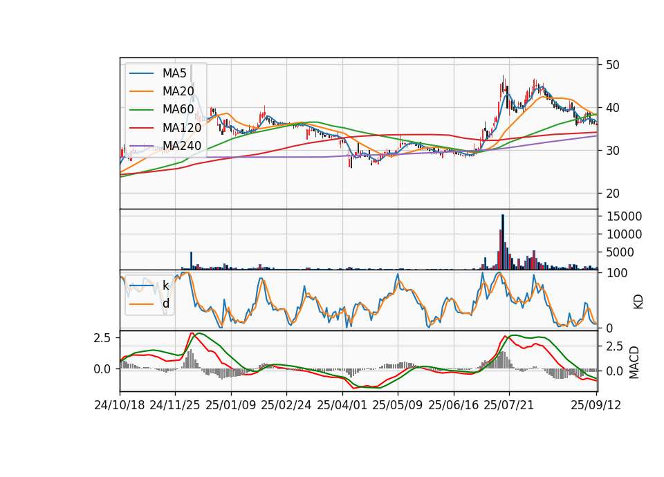Click the tallest volume bar in July
Image resolution: width=664 pixels, height=477 pixels.
click(503, 242)
